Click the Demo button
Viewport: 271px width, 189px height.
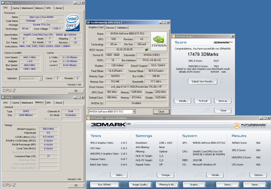pyautogui.click(x=228, y=184)
